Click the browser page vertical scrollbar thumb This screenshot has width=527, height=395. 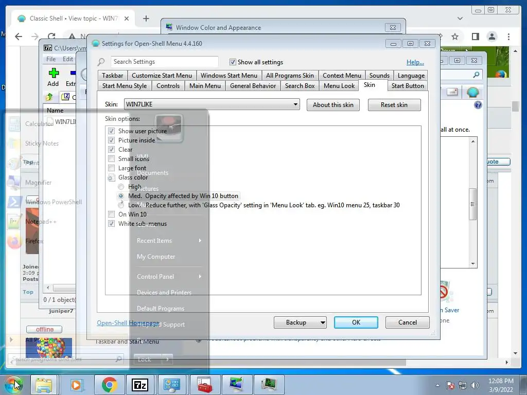tap(516, 106)
